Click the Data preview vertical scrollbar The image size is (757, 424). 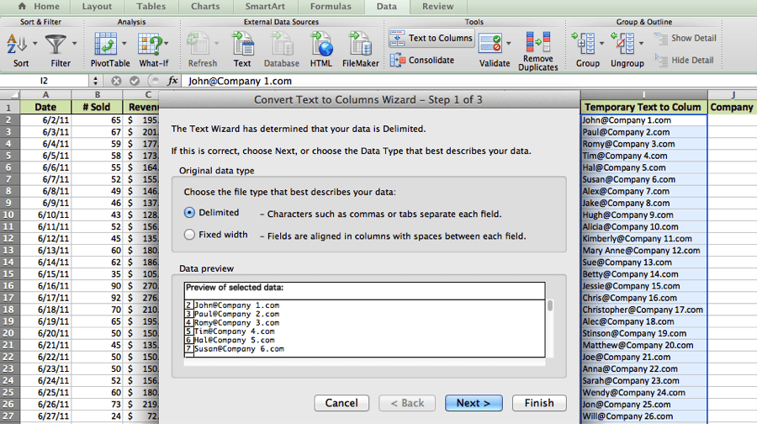point(550,328)
